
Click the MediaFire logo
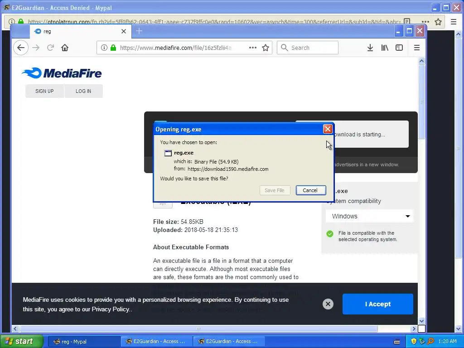tap(62, 73)
